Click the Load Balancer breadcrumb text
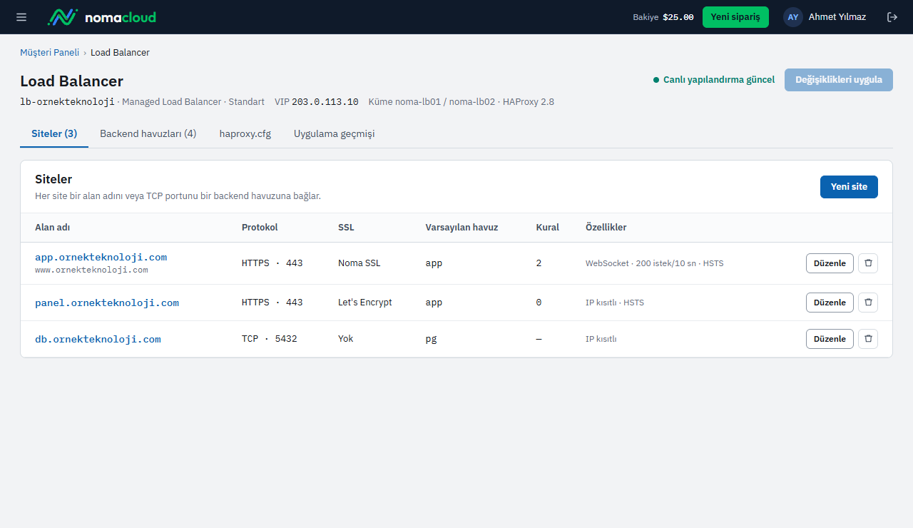The width and height of the screenshot is (913, 528). coord(120,53)
